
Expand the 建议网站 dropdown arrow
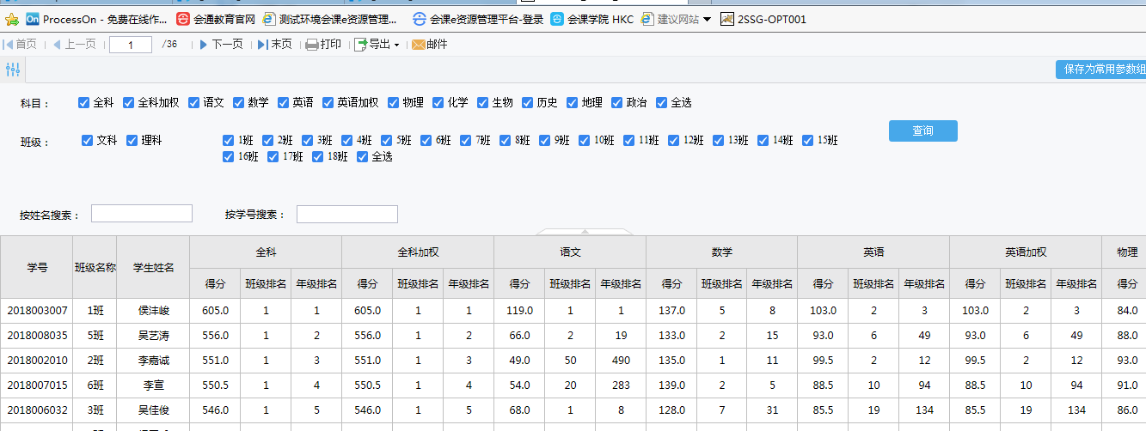(707, 19)
